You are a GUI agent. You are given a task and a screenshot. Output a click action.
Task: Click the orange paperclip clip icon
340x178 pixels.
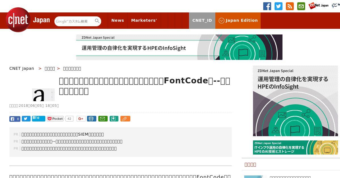(x=125, y=119)
